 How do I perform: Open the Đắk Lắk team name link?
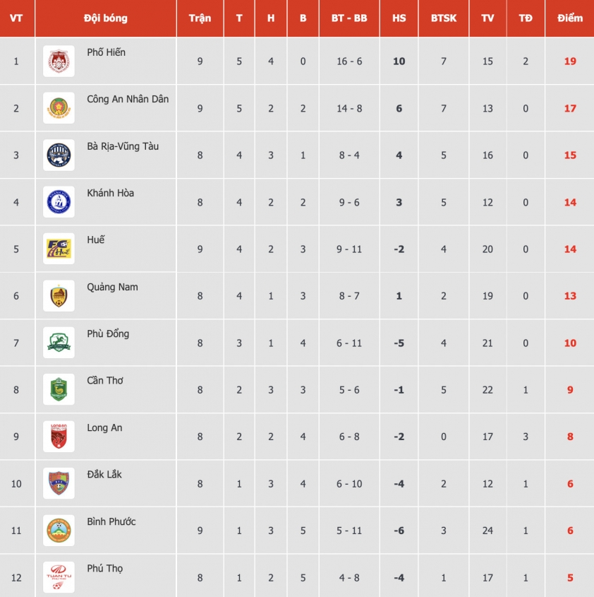pyautogui.click(x=104, y=474)
